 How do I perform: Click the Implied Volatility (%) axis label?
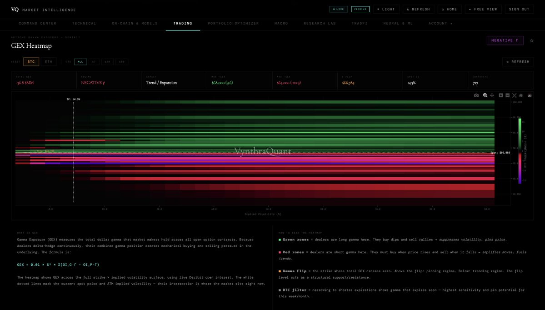tap(263, 214)
